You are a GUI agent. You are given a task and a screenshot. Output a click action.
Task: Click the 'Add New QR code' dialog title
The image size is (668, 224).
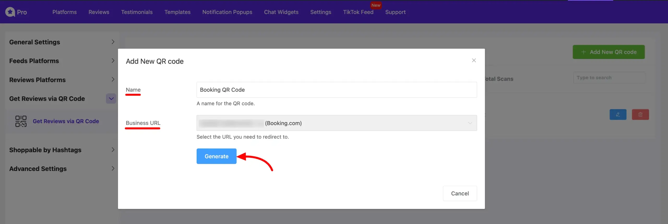(x=155, y=61)
